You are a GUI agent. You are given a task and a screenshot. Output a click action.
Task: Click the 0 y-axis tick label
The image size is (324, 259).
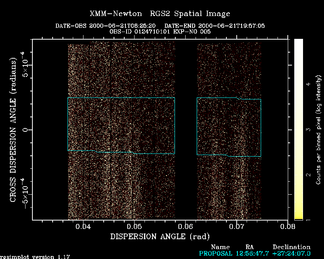(x=25, y=130)
